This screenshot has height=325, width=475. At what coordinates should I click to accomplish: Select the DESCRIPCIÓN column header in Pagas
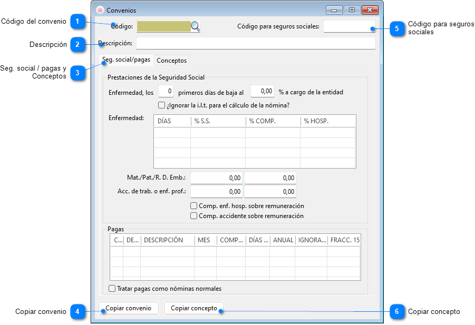pos(167,240)
